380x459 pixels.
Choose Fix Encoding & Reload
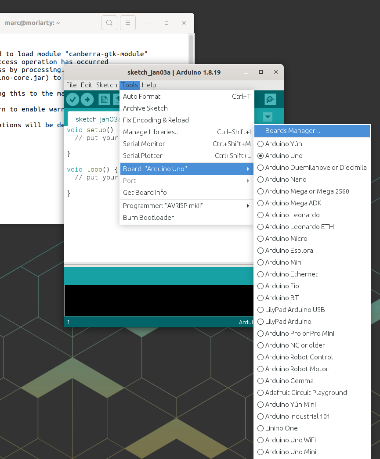coord(187,120)
